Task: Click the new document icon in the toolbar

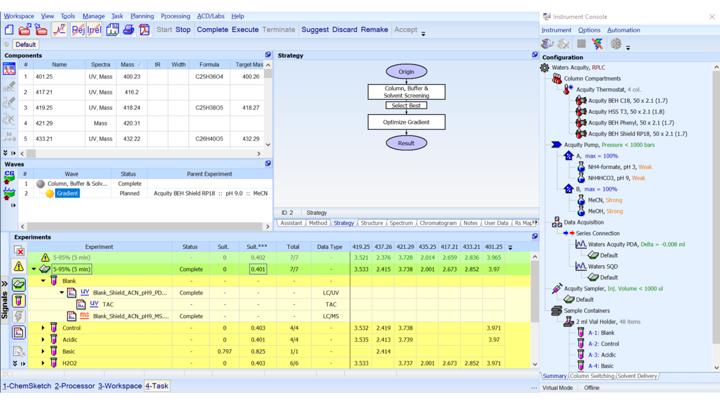Action: tap(9, 30)
